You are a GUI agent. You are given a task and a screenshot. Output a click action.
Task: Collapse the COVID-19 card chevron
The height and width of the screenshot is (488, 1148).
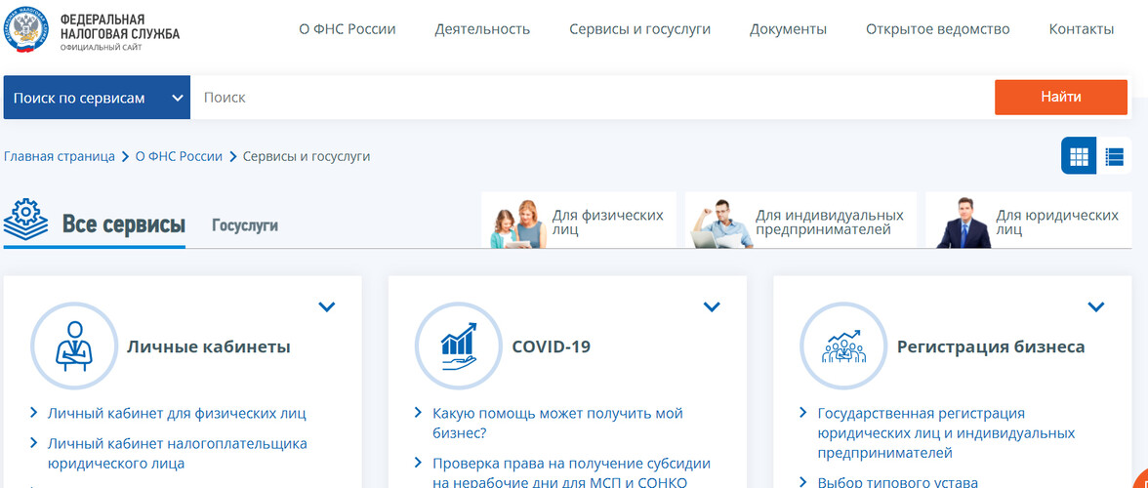point(712,306)
